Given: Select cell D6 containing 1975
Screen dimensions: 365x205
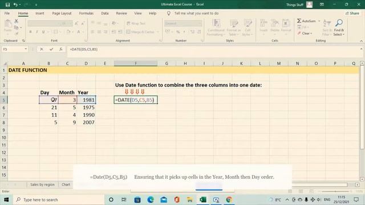Looking at the screenshot, I should coord(86,108).
